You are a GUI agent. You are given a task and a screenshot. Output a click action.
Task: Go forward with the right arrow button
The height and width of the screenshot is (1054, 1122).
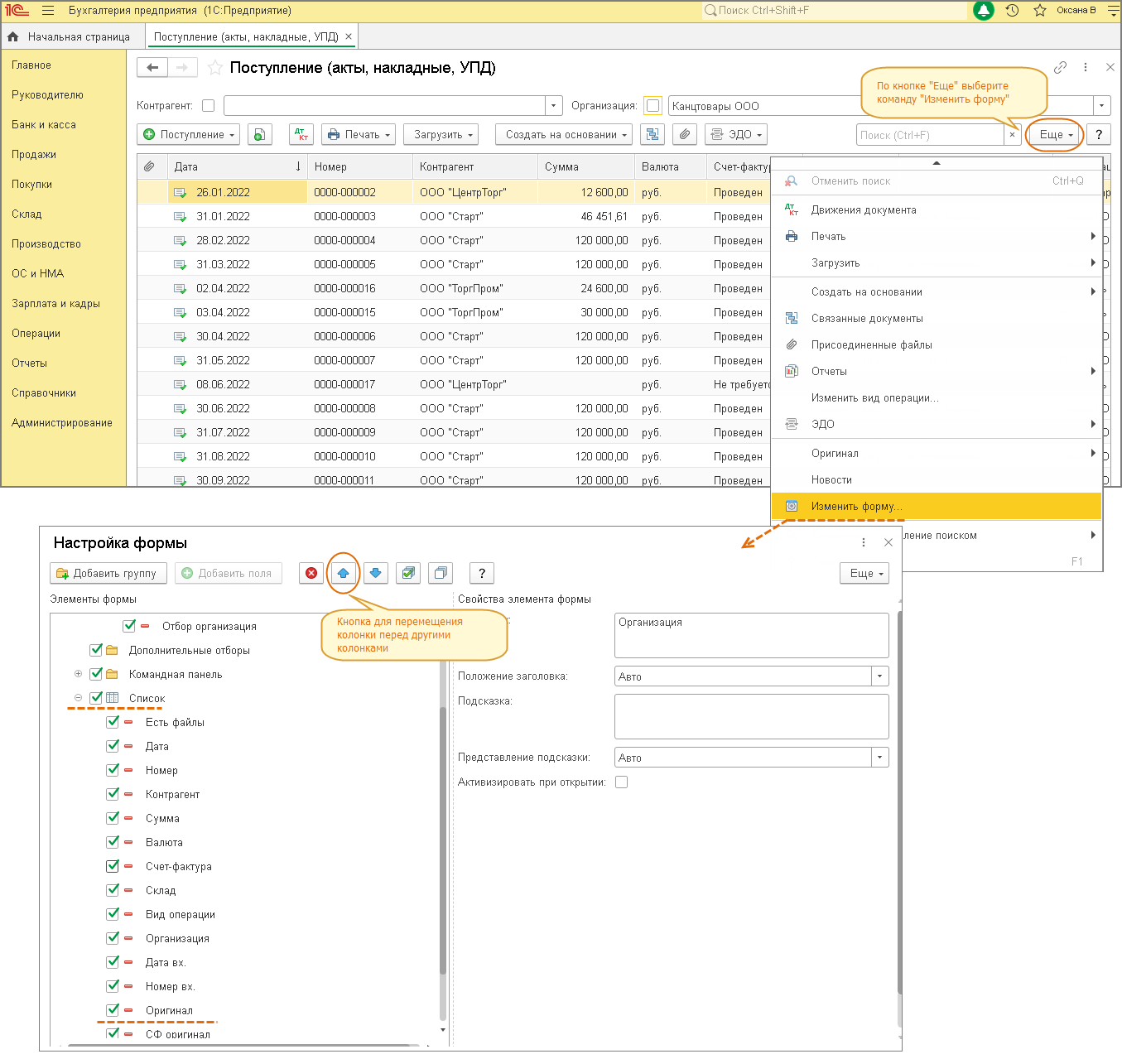(x=183, y=68)
